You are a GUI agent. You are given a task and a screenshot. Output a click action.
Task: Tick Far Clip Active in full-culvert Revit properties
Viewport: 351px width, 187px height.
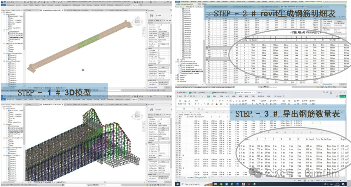(x=159, y=57)
